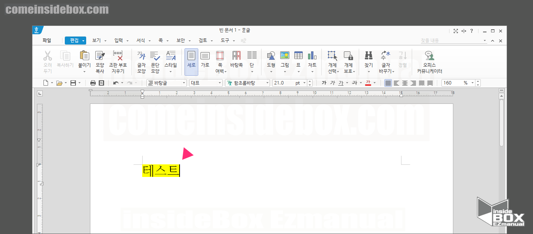Toggle center alignment
This screenshot has height=234, width=533.
[405, 83]
